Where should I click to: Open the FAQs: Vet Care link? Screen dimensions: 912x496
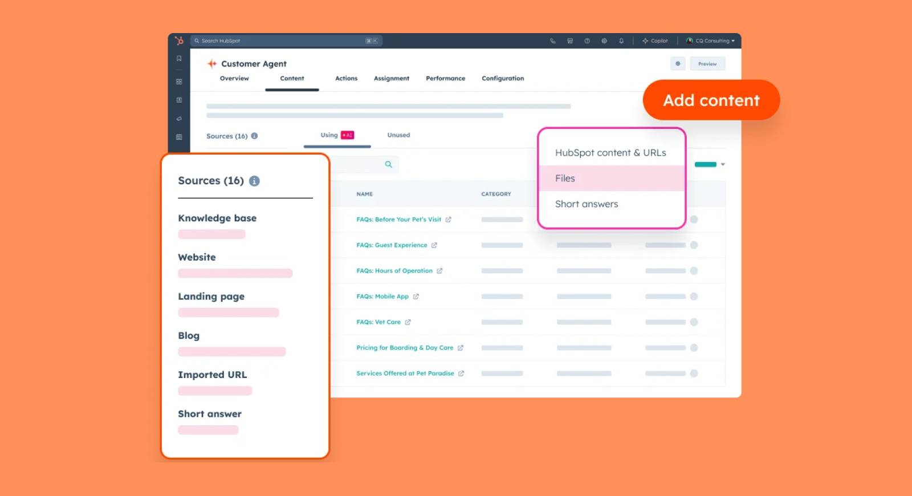[378, 322]
